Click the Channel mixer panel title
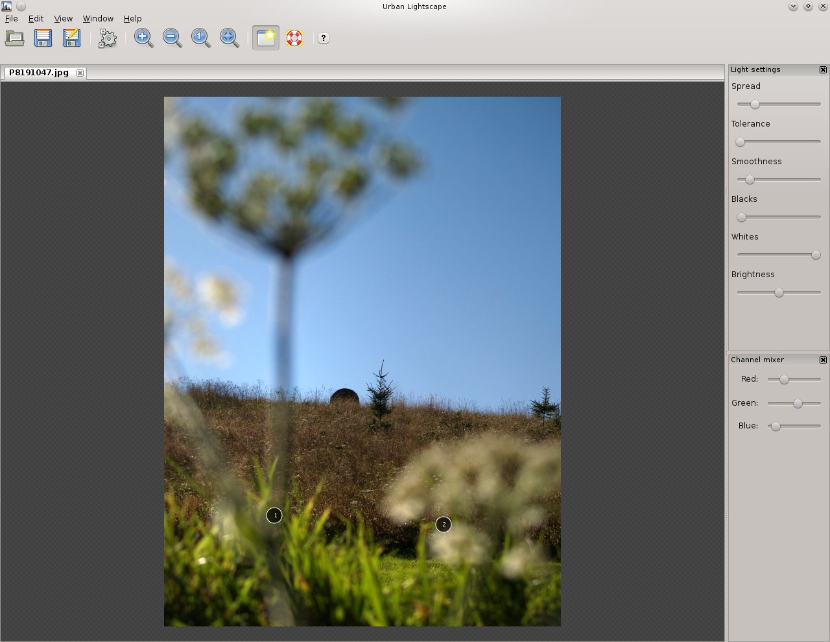830x642 pixels. (x=757, y=360)
